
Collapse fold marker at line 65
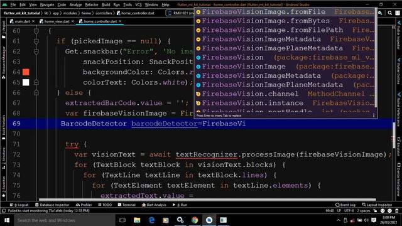click(36, 82)
